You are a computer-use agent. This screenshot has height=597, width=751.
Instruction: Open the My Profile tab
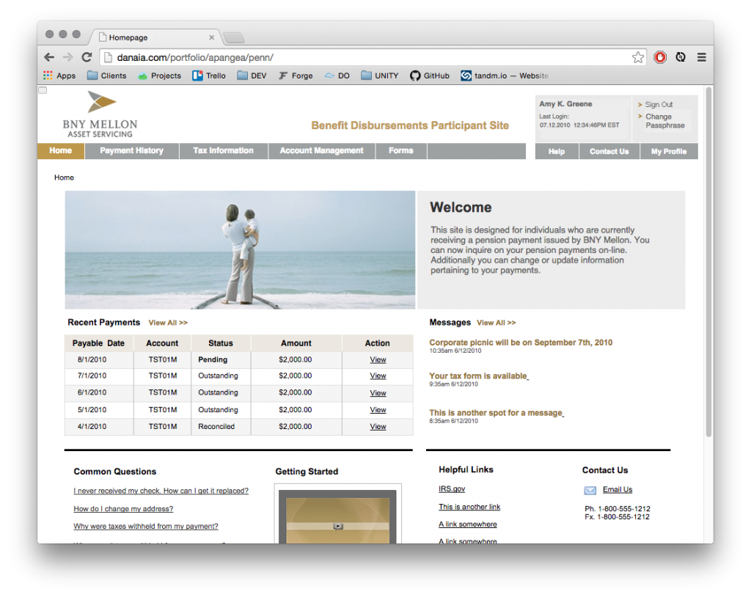pyautogui.click(x=669, y=151)
